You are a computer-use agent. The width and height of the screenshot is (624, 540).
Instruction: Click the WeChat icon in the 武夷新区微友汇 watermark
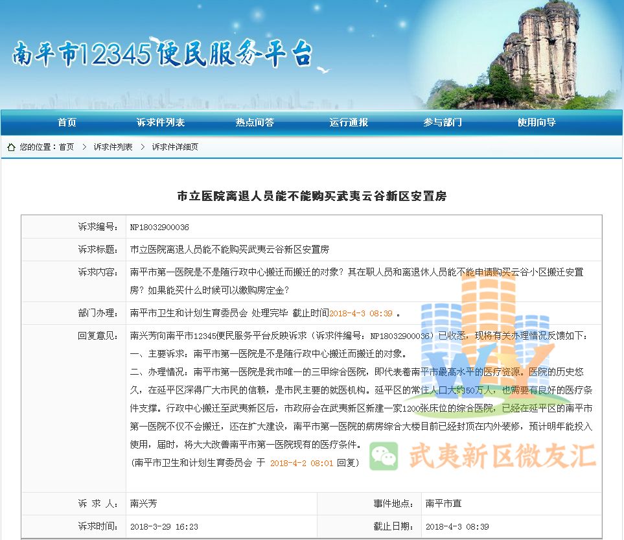pos(384,456)
